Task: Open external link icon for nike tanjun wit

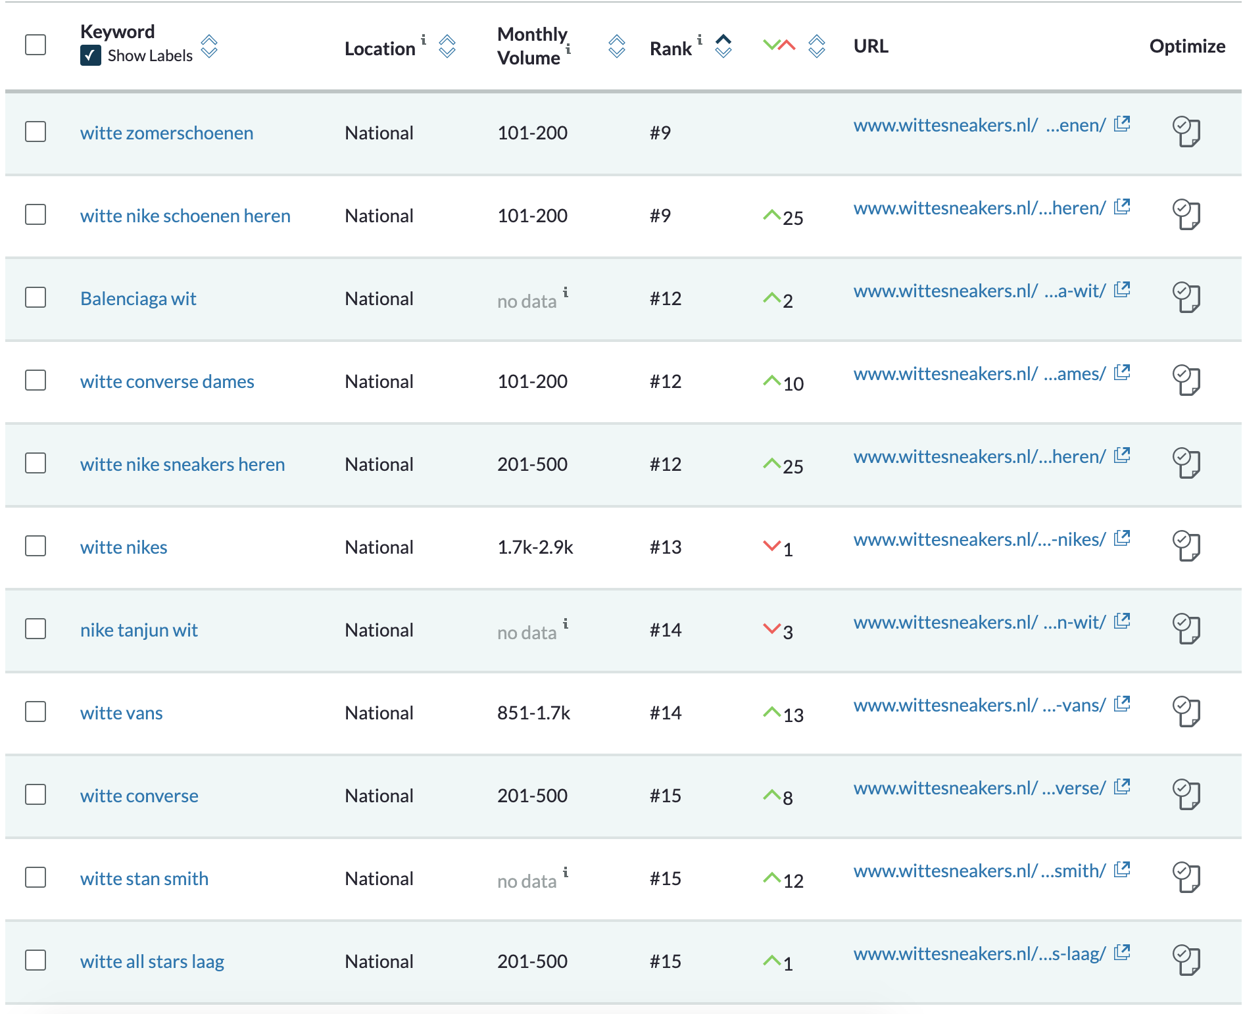Action: [x=1122, y=621]
